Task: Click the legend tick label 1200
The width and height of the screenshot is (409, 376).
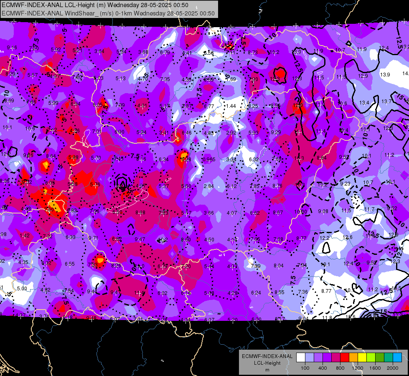Action: (357, 368)
